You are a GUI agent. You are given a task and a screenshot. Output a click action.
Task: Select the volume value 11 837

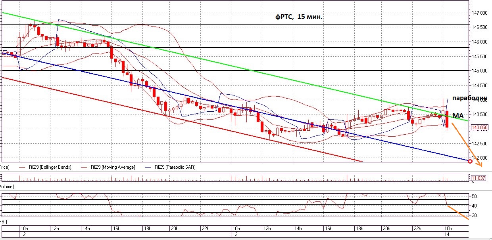pyautogui.click(x=478, y=178)
